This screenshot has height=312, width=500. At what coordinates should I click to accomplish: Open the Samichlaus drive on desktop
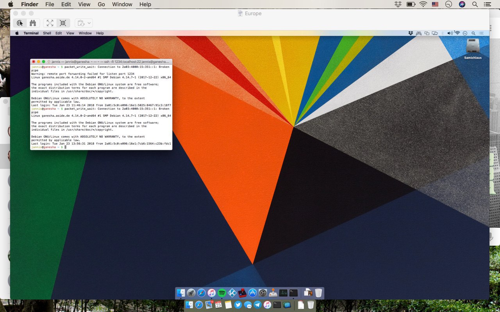point(473,46)
